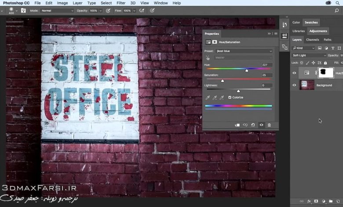This screenshot has width=343, height=207.
Task: Uncheck the Colorize checkbox
Action: click(x=230, y=97)
